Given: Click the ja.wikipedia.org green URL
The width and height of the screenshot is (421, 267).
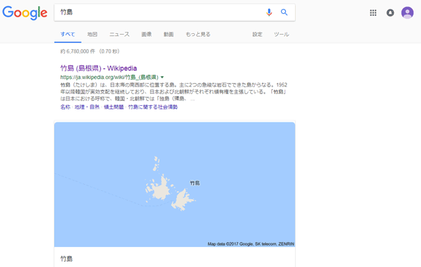Looking at the screenshot, I should tap(109, 77).
